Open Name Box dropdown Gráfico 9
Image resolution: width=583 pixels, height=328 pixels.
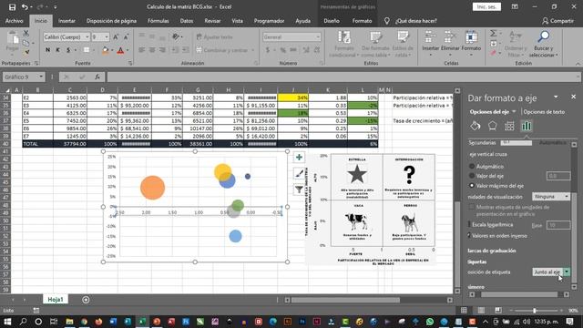point(41,77)
